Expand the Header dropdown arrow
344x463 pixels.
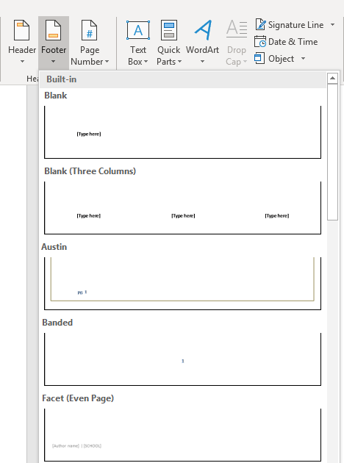(x=22, y=62)
